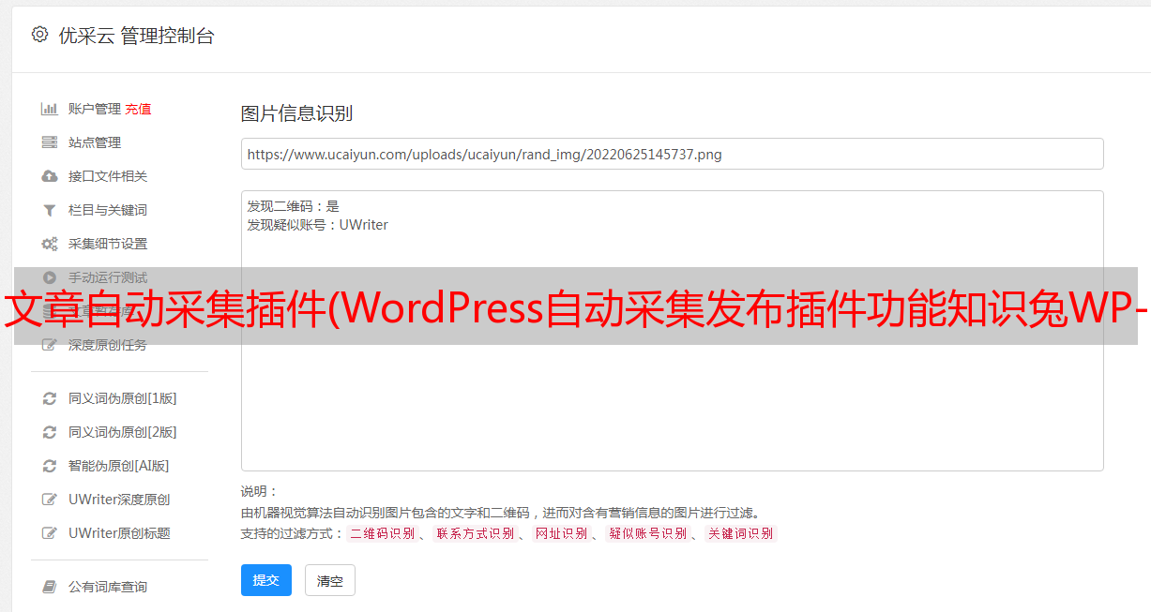This screenshot has height=612, width=1151.
Task: Click the 说明： label
Action: tap(260, 492)
